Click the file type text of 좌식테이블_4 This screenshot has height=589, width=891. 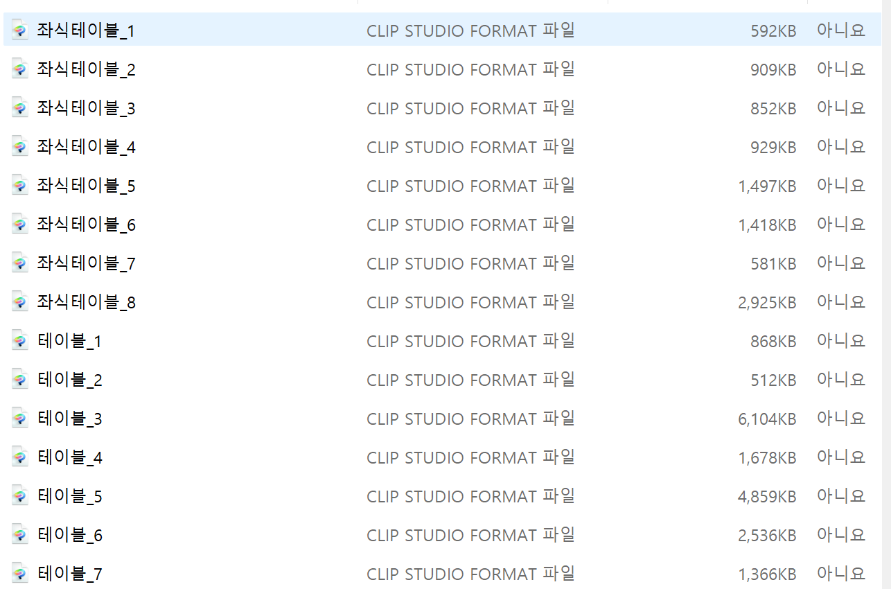click(x=471, y=147)
